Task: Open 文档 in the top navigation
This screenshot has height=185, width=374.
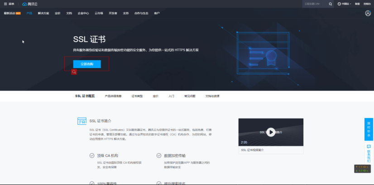Action: click(x=69, y=13)
